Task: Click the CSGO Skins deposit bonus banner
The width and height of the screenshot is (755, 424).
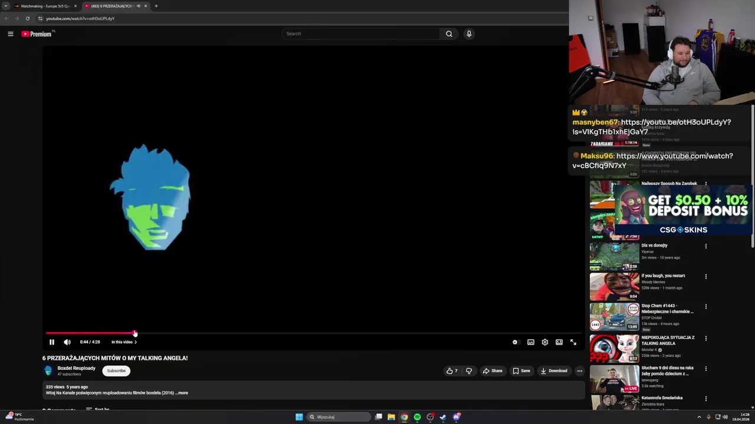Action: tap(683, 209)
